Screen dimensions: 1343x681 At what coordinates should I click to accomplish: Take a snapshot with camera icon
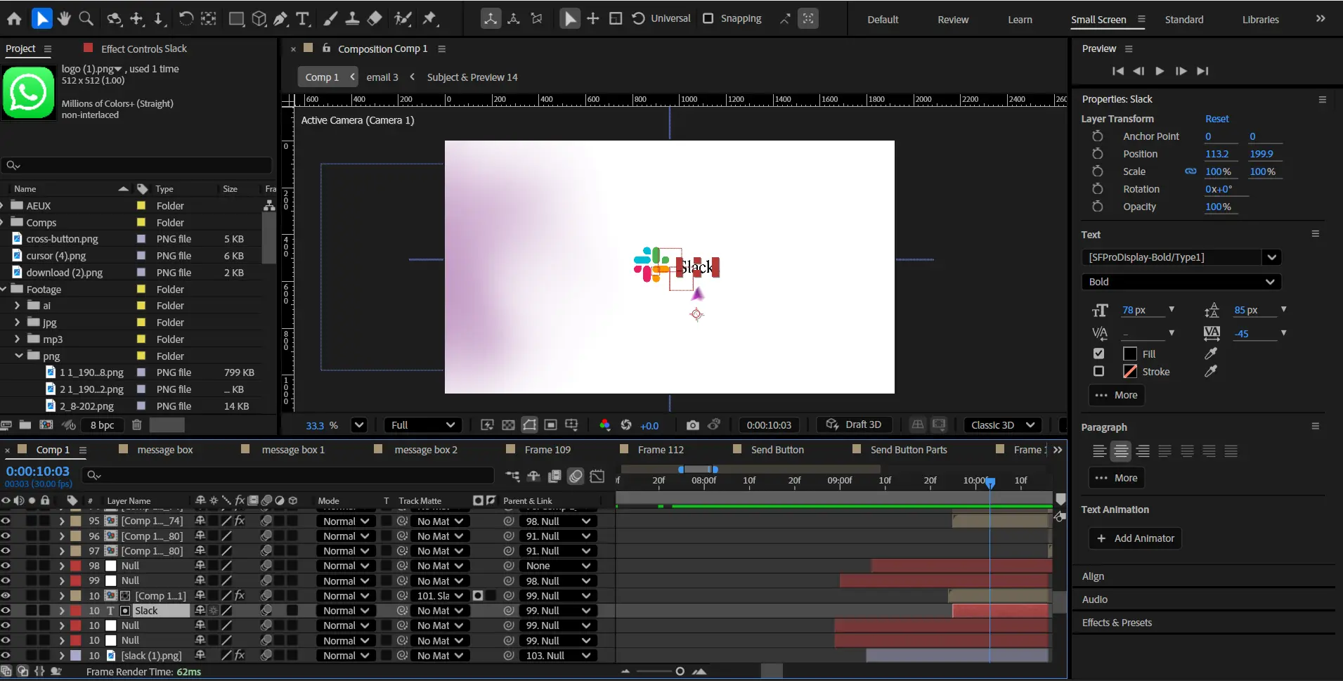tap(692, 425)
